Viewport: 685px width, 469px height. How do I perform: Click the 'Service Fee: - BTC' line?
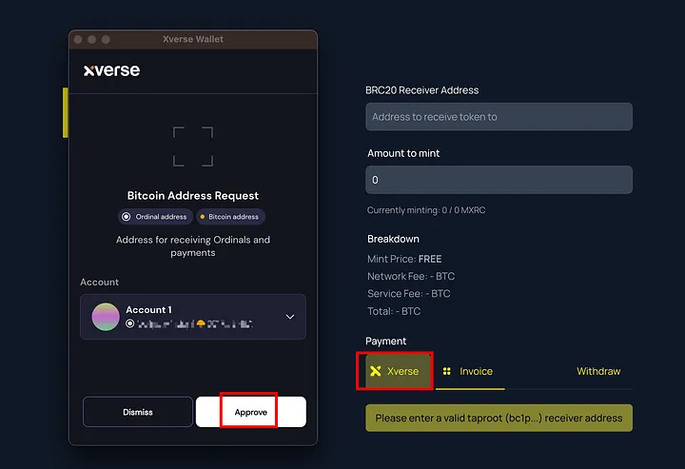[x=409, y=294]
